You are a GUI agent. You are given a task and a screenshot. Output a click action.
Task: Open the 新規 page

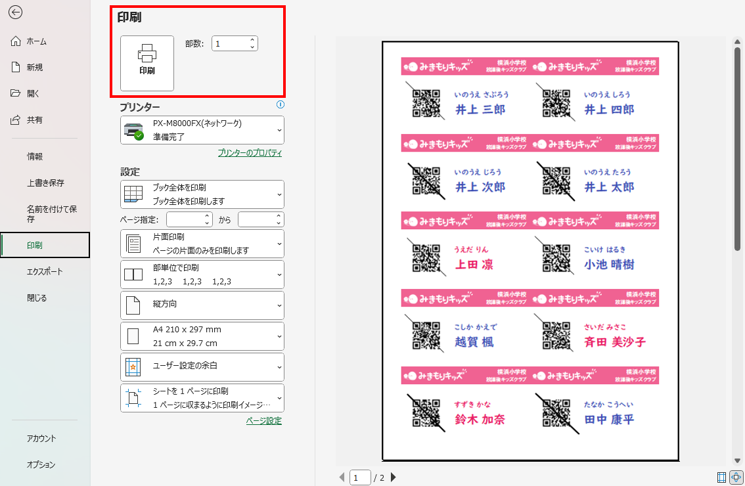(x=34, y=68)
